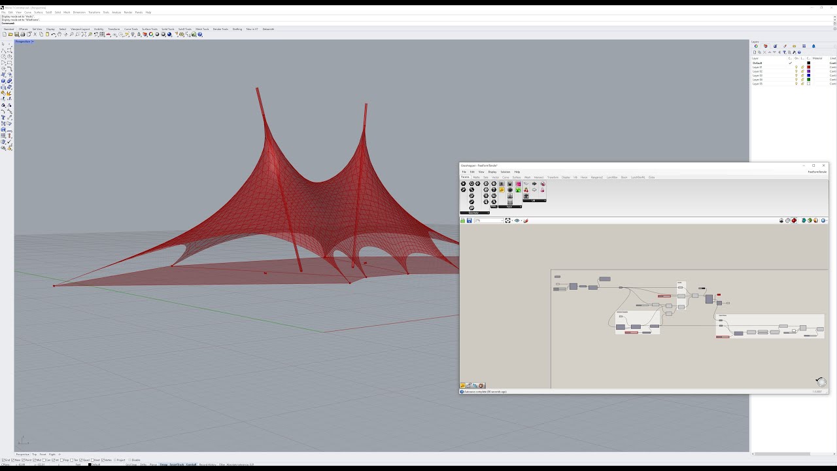Toggle Gumball in the status bar
Screen dimensions: 837x471
coord(191,464)
